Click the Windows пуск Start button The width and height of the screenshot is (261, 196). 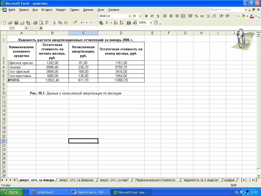(x=12, y=192)
